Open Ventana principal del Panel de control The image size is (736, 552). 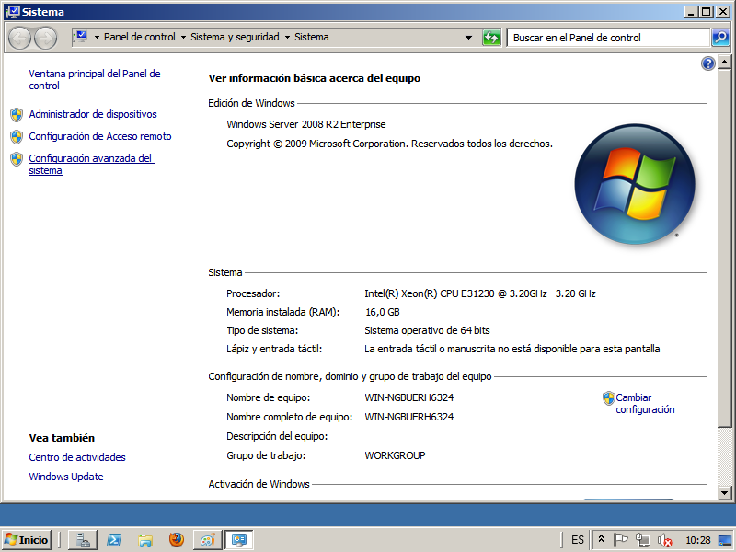point(95,80)
